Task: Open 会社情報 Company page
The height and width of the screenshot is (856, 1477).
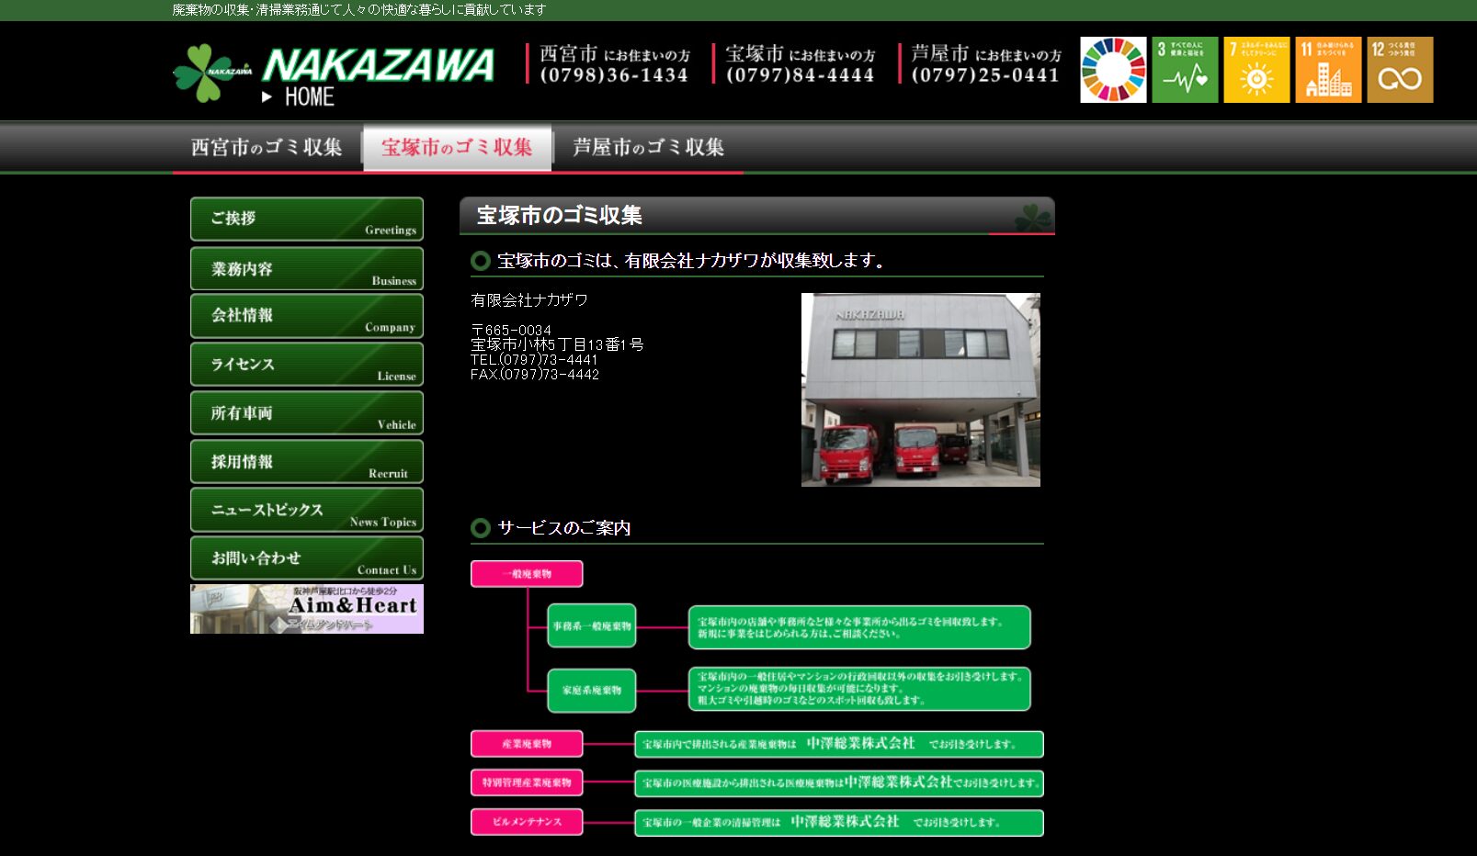Action: (307, 316)
